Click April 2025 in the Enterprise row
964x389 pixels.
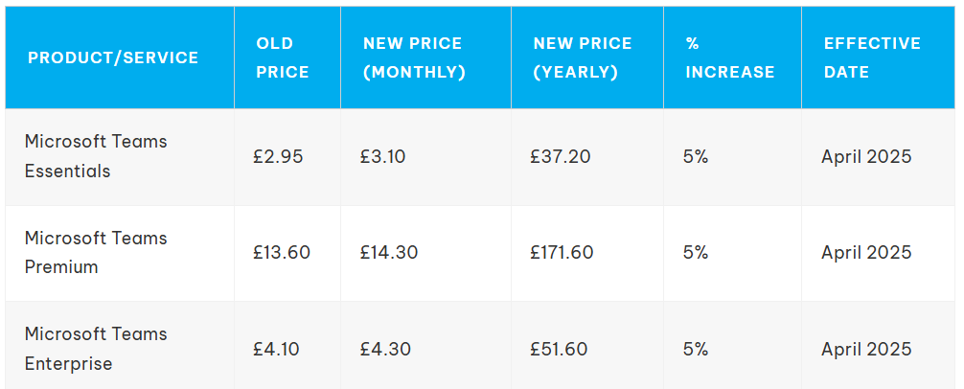click(866, 349)
